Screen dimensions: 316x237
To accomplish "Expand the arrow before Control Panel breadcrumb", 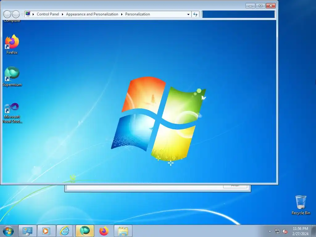I will (x=33, y=14).
